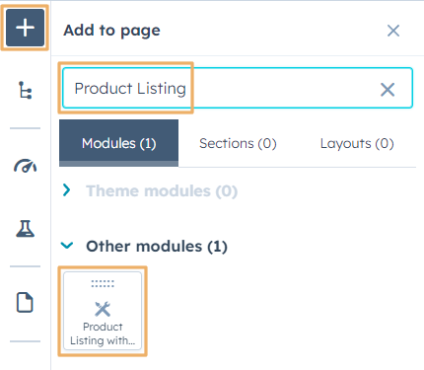Image resolution: width=424 pixels, height=370 pixels.
Task: Open the Optimize gauge icon
Action: point(25,166)
